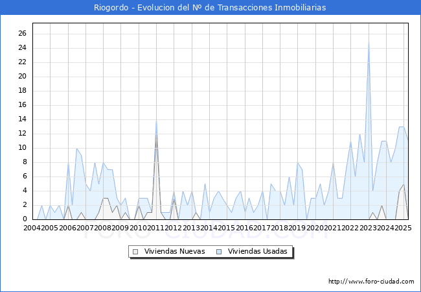Click the y-axis label 26

coord(22,33)
